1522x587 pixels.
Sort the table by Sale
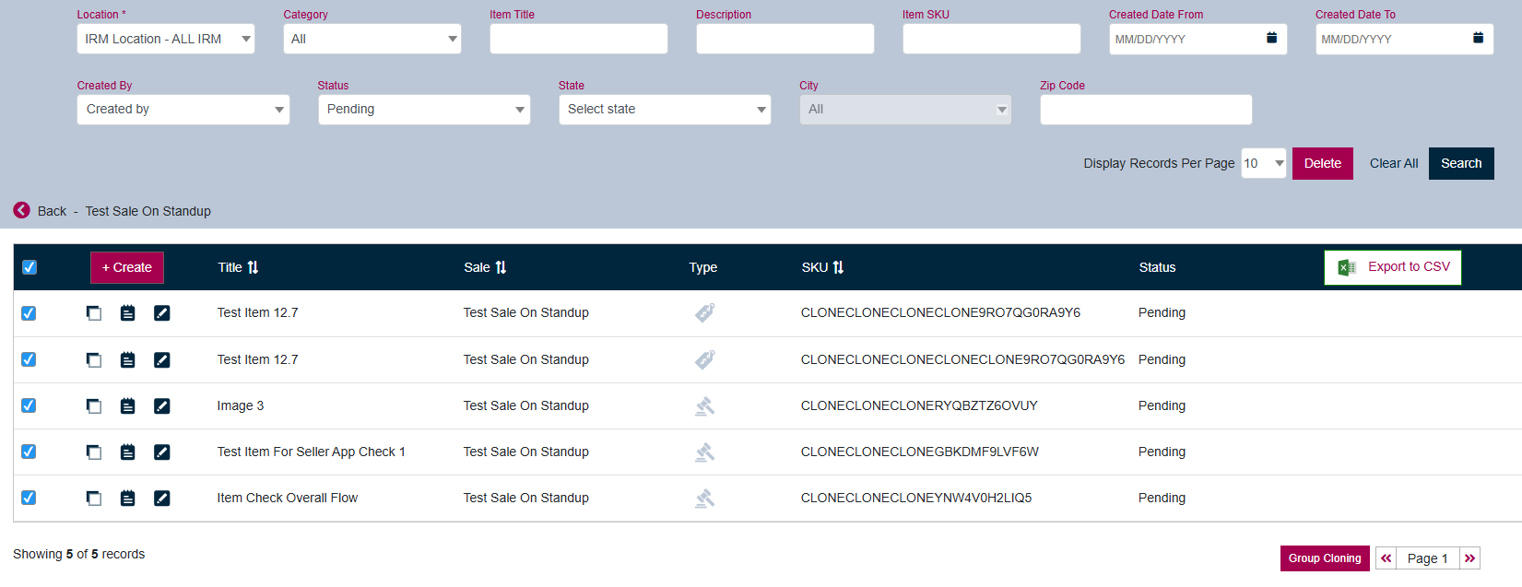(501, 267)
